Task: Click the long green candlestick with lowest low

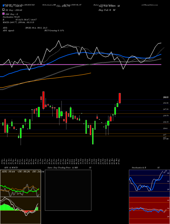Action: [x=93, y=136]
